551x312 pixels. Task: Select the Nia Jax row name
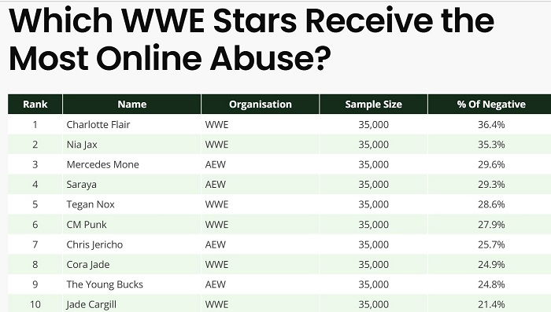click(x=82, y=145)
